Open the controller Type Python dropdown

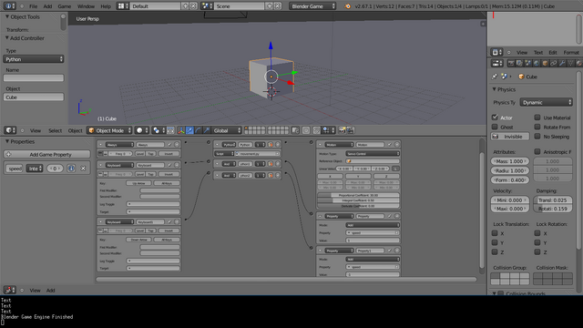pos(34,59)
